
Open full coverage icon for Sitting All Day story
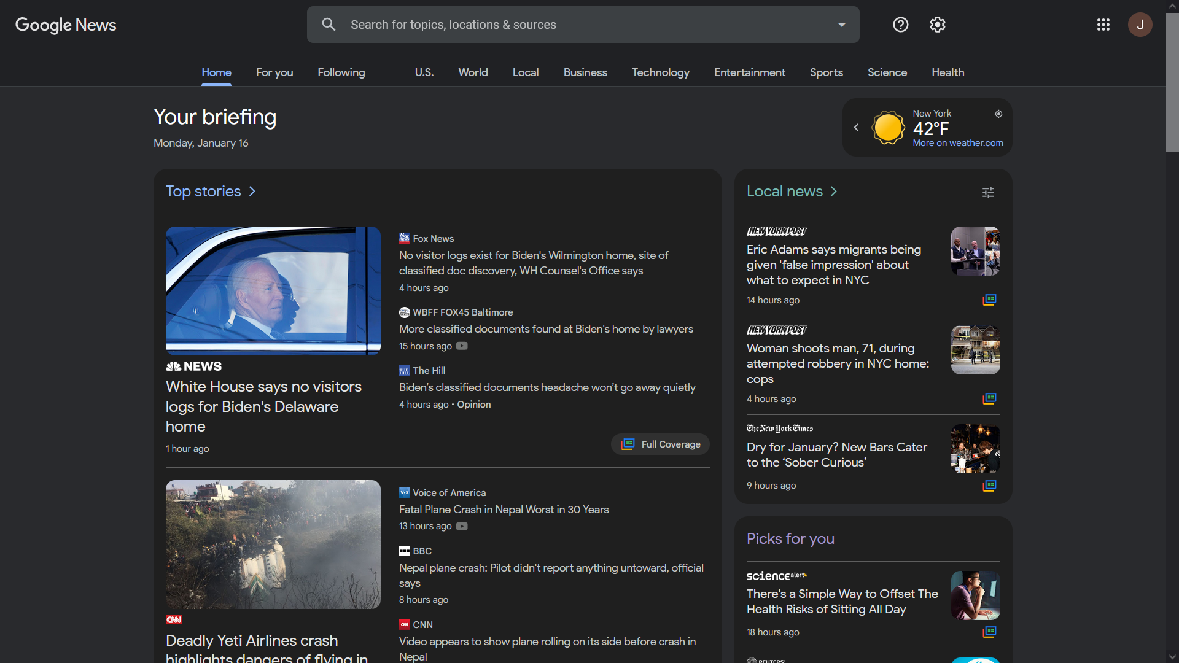(989, 632)
